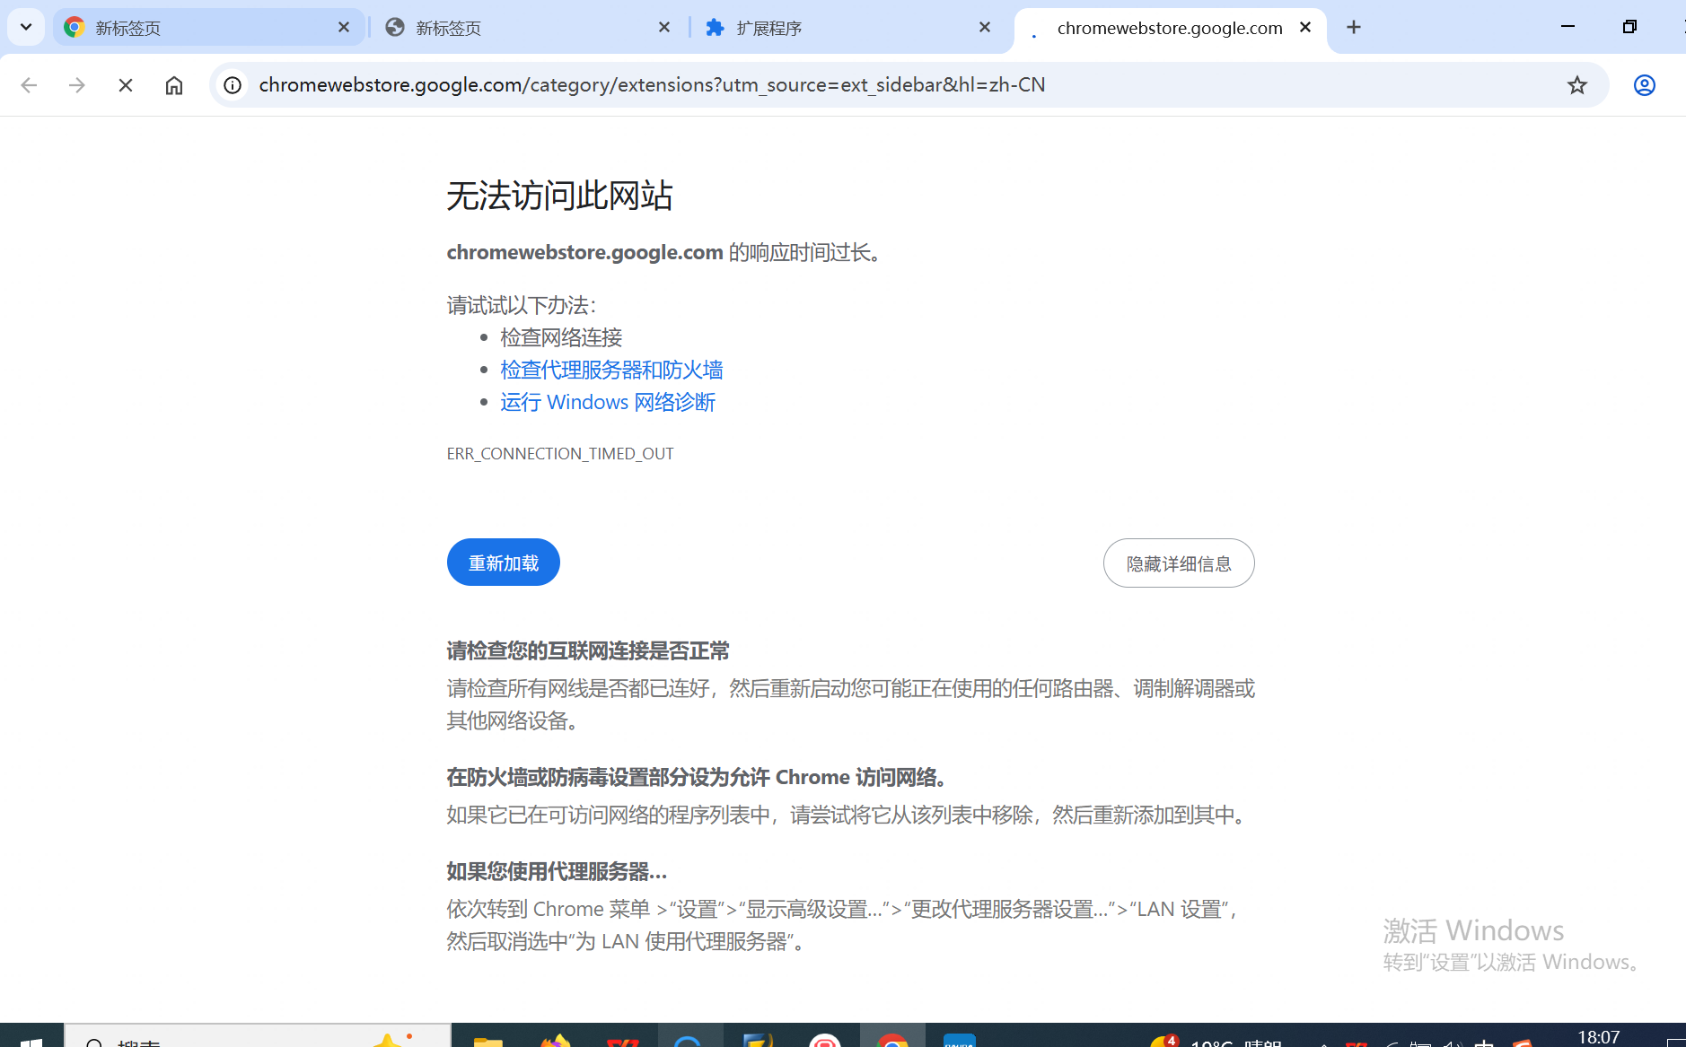1686x1047 pixels.
Task: Open File Explorer from the taskbar
Action: coord(487,1039)
